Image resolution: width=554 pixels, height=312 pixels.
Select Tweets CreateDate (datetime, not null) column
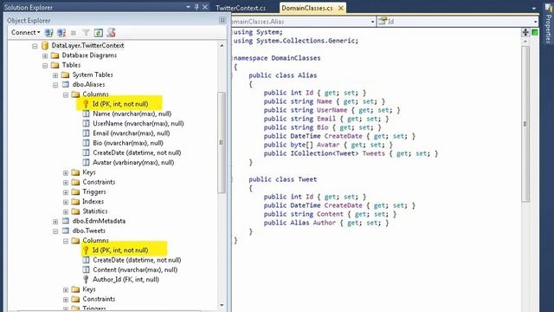click(137, 260)
